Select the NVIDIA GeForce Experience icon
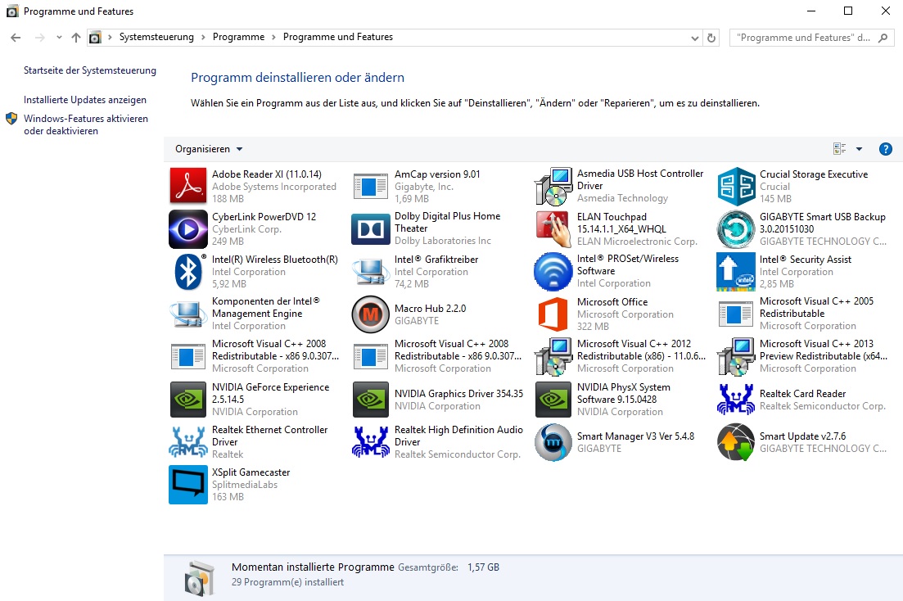Screen dimensions: 903x601 [x=188, y=400]
